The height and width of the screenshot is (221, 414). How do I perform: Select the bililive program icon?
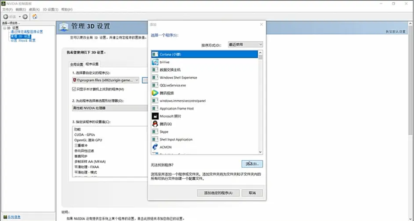click(155, 62)
